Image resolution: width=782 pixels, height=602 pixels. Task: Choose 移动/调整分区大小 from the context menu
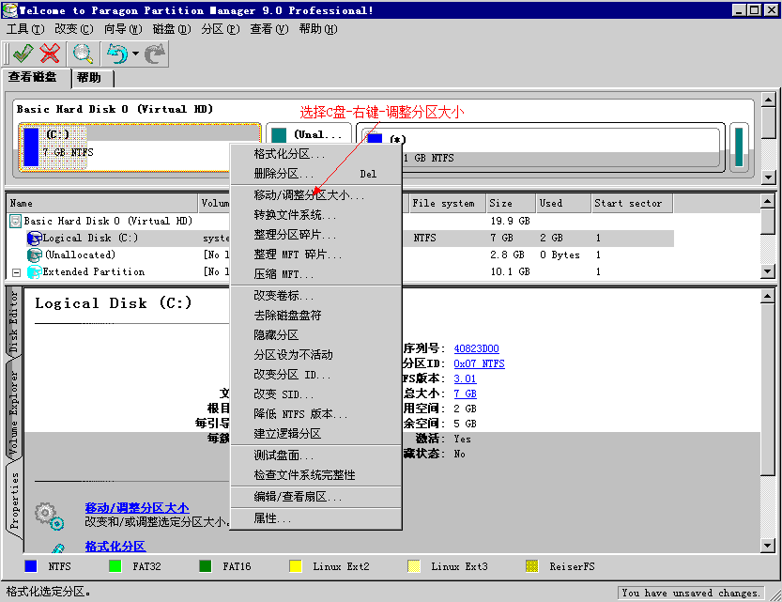(309, 195)
